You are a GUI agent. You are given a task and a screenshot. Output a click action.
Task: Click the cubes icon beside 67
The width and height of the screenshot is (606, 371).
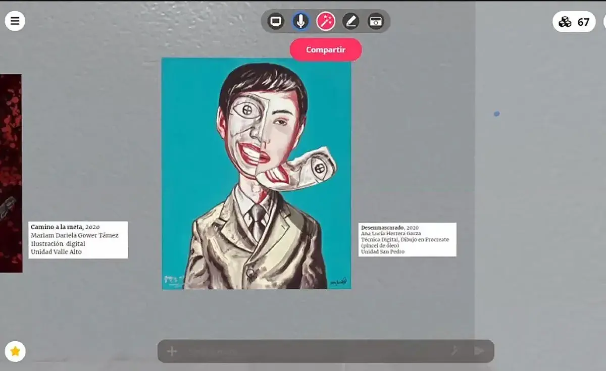565,22
